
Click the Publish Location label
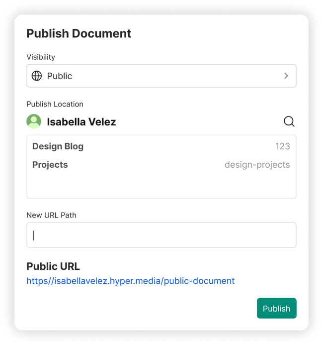click(x=55, y=104)
